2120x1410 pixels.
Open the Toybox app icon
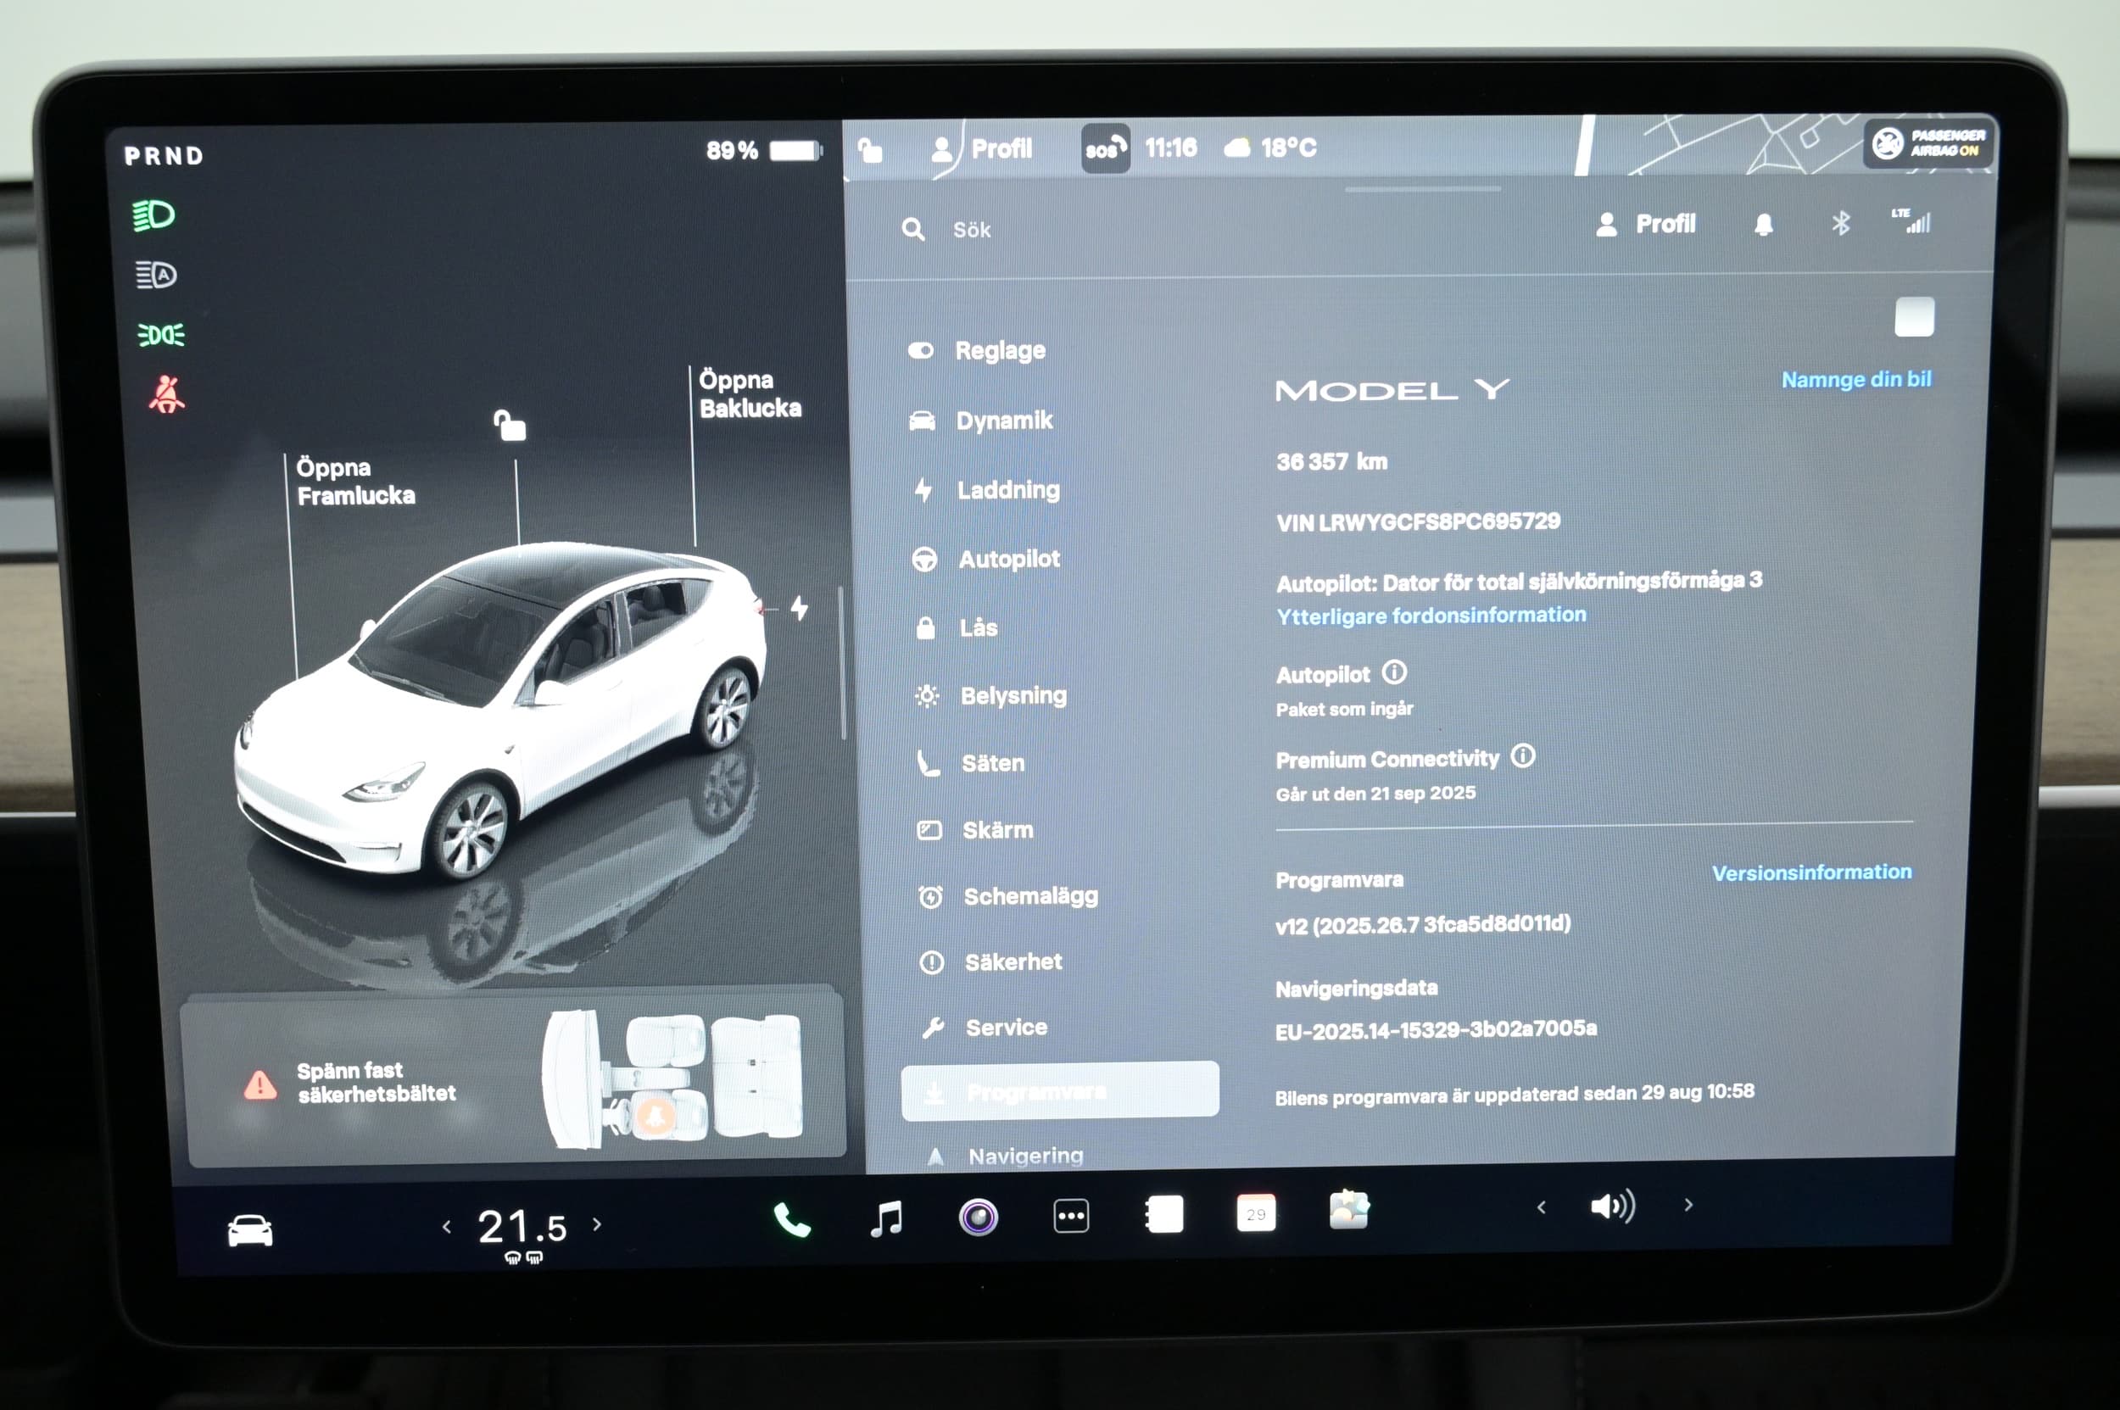(1349, 1209)
